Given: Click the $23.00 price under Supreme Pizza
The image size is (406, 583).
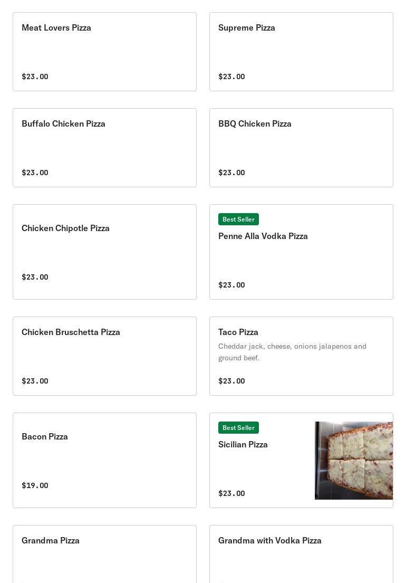Looking at the screenshot, I should 231,77.
